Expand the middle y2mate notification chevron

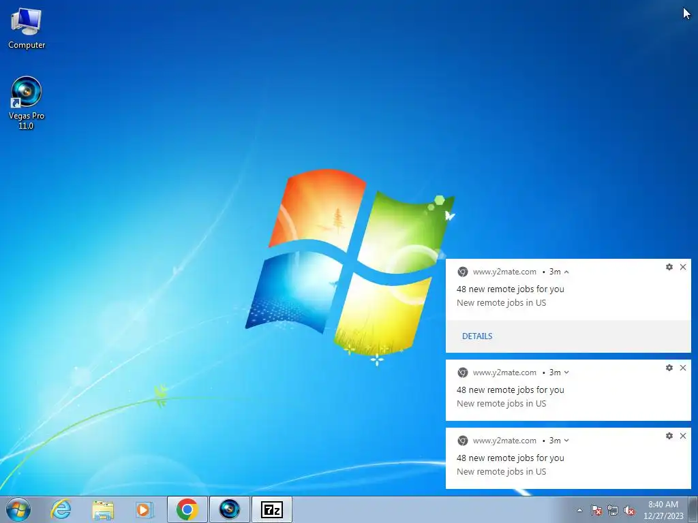566,373
